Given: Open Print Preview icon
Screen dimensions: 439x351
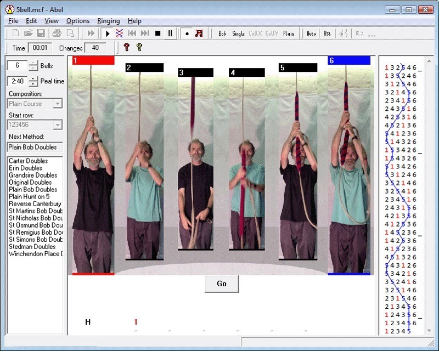Looking at the screenshot, I should (70, 33).
